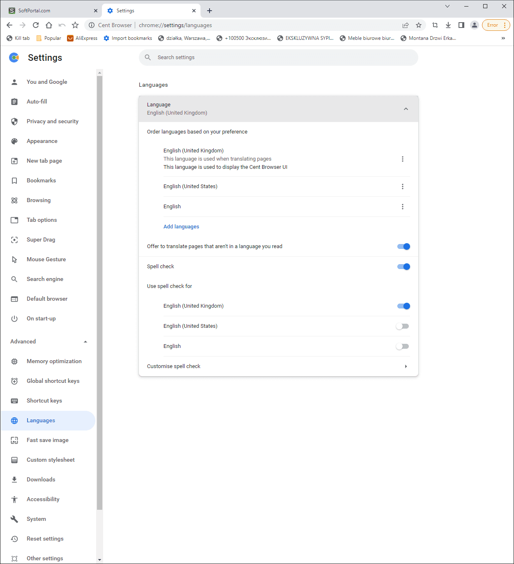Open Customise spell check
This screenshot has width=514, height=564.
coord(278,366)
